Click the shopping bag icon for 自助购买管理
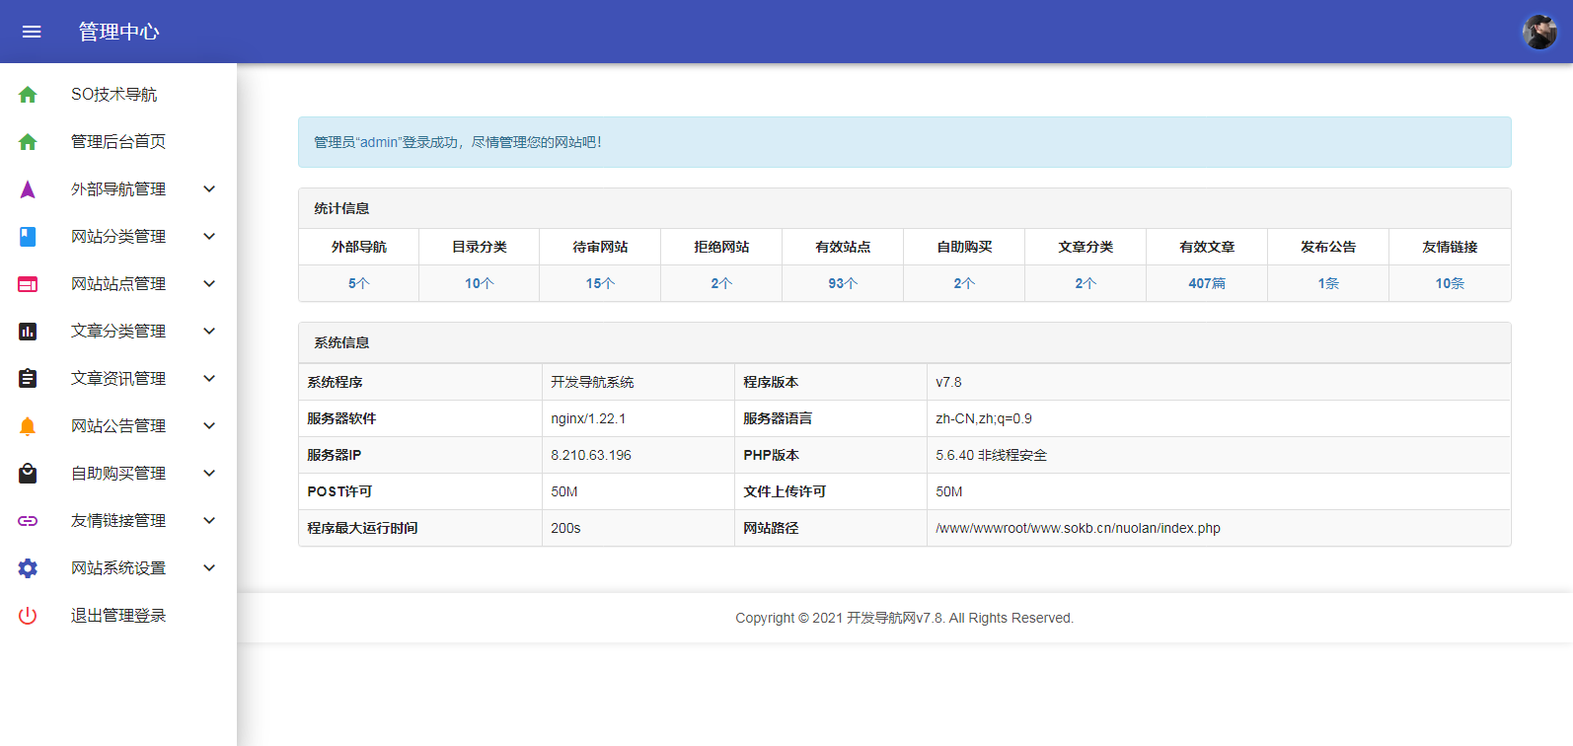This screenshot has height=746, width=1573. (28, 474)
